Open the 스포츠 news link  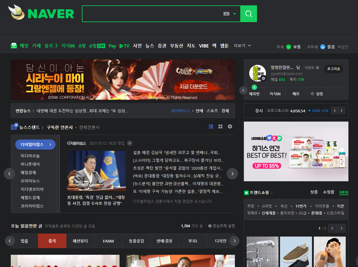pos(212,111)
